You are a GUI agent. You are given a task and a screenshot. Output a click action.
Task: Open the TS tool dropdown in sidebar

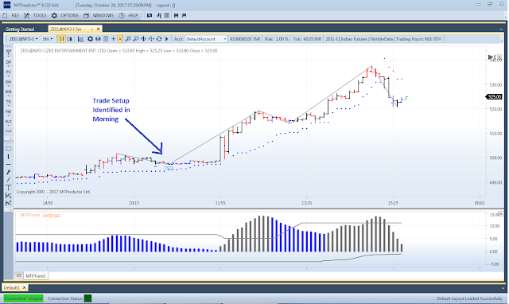pos(9,103)
